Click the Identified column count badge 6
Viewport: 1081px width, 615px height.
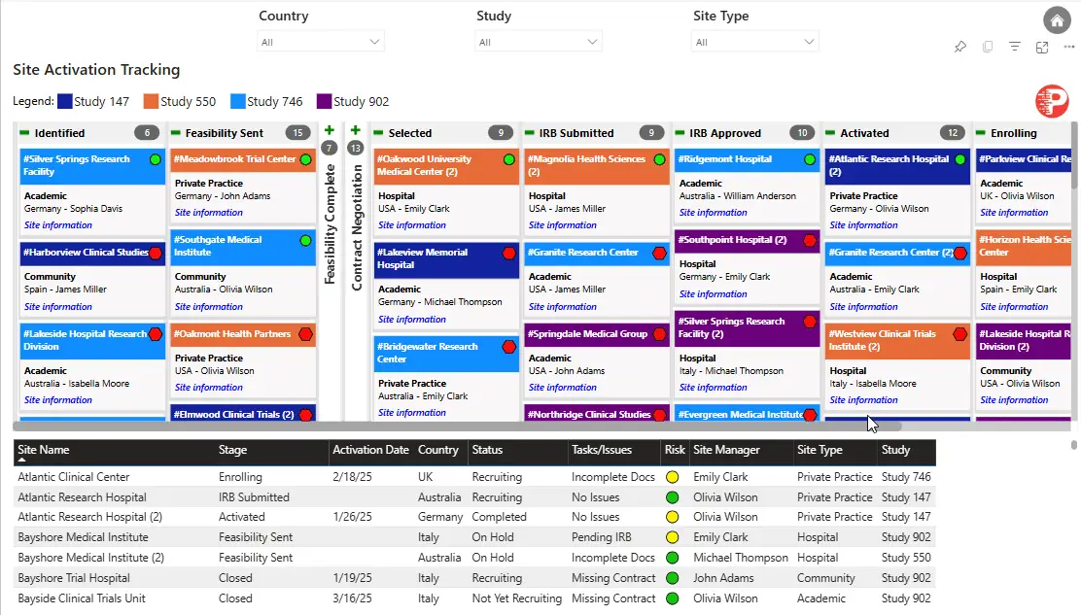[147, 133]
